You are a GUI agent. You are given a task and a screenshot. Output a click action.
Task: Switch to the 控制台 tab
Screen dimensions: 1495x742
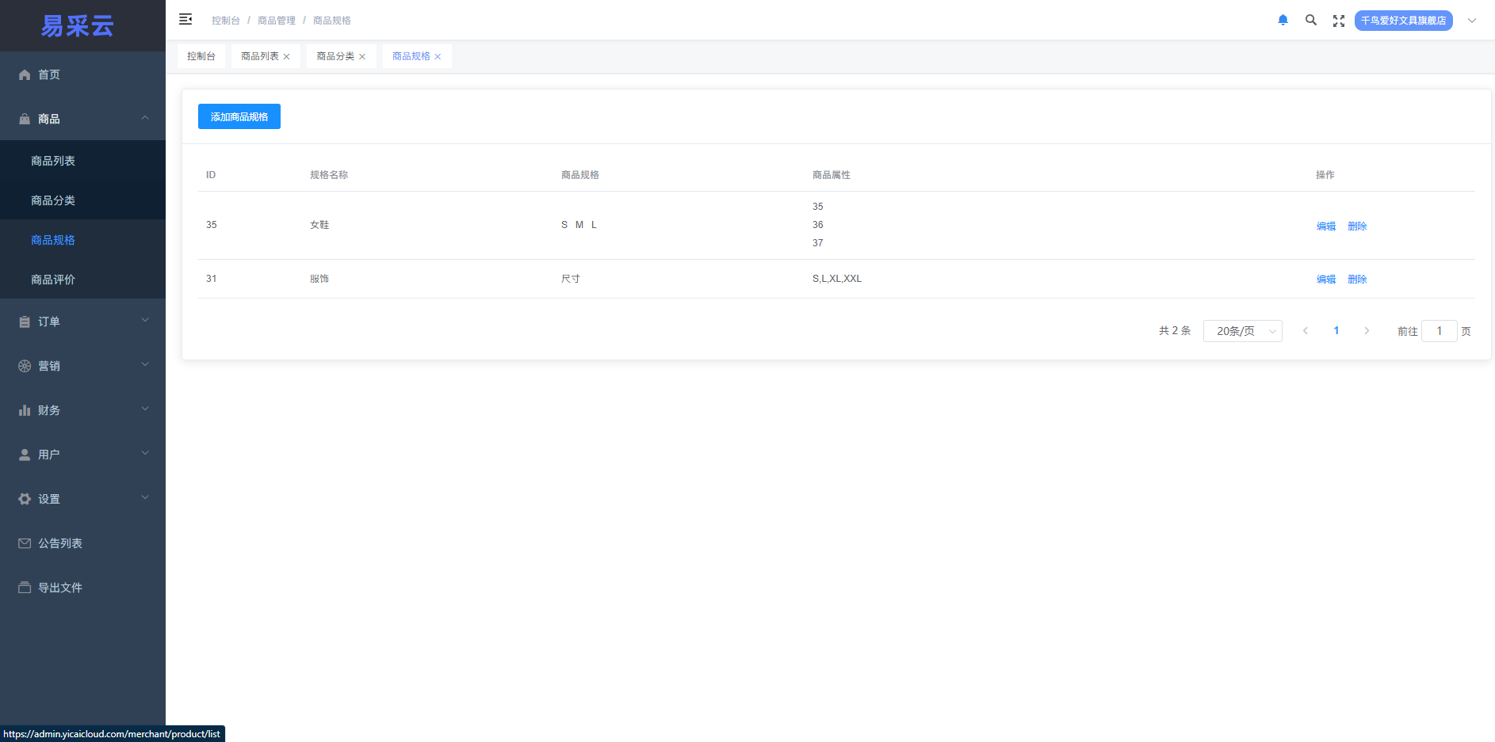click(x=201, y=56)
